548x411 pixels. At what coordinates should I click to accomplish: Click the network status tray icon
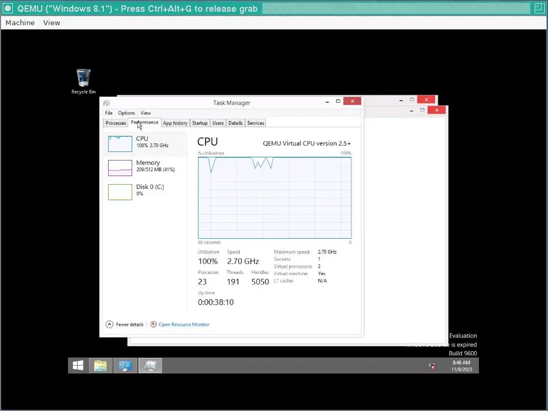pos(432,366)
